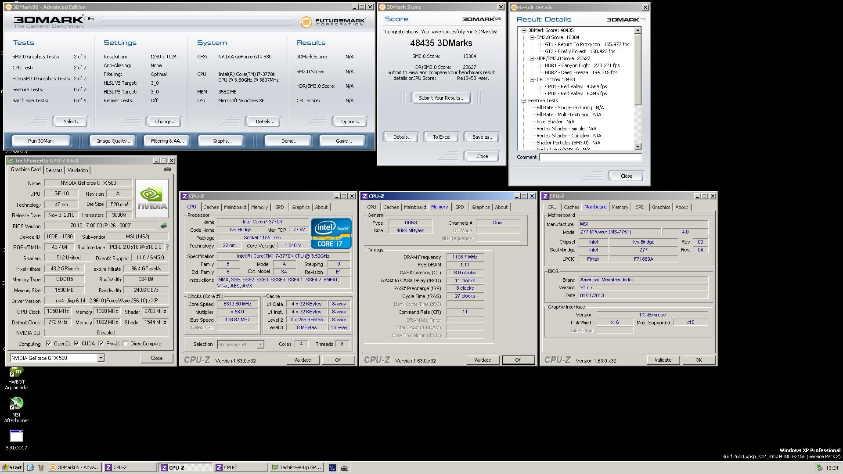Collapse the CPU Score tree node

point(532,79)
